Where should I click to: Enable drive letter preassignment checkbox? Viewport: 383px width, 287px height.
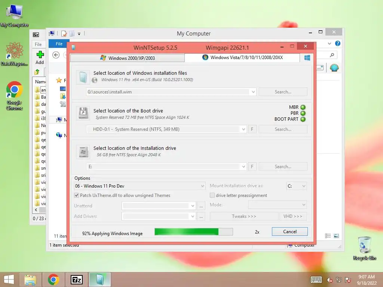coord(212,195)
